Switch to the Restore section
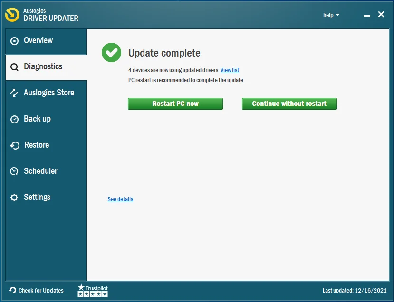This screenshot has height=302, width=394. click(x=46, y=145)
